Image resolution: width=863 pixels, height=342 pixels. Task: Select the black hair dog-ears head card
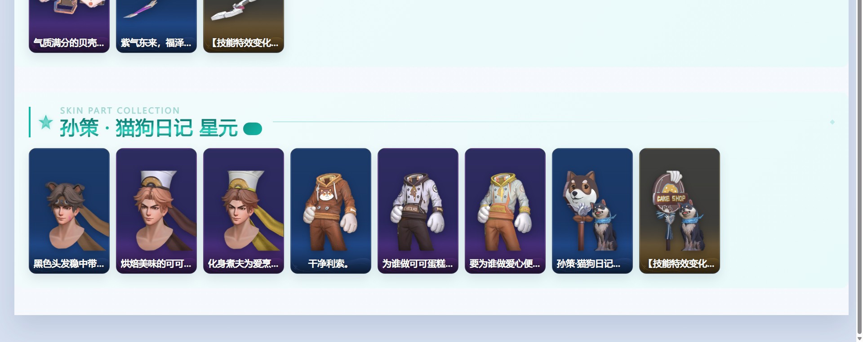coord(69,210)
